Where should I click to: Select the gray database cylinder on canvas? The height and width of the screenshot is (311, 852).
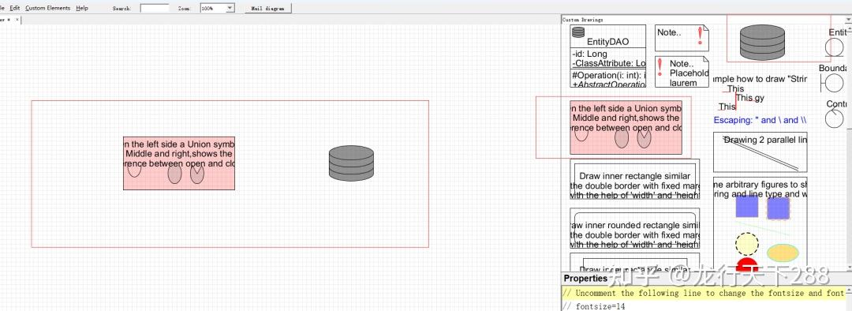point(352,163)
